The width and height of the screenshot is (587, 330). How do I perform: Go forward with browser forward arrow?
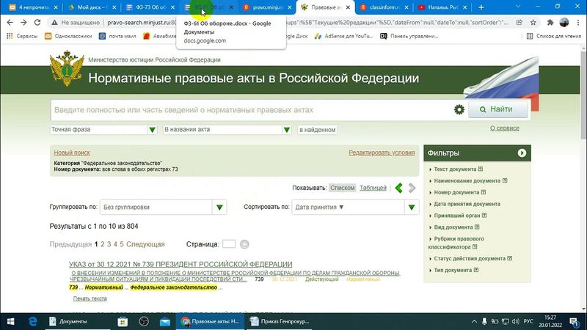pos(23,23)
